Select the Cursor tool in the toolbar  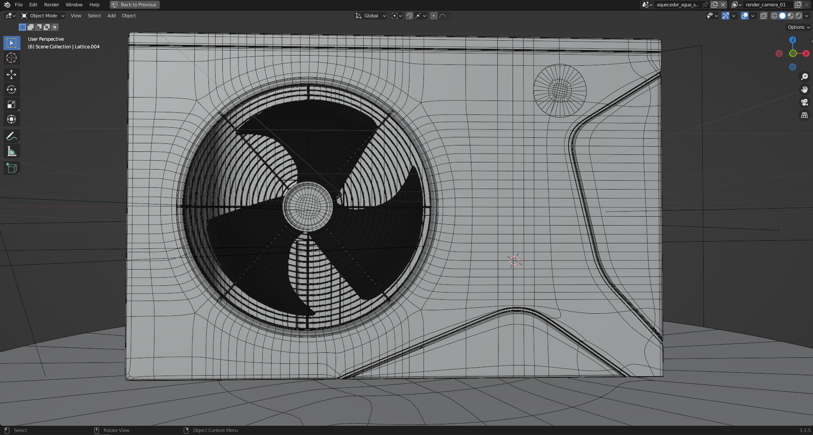click(x=11, y=58)
